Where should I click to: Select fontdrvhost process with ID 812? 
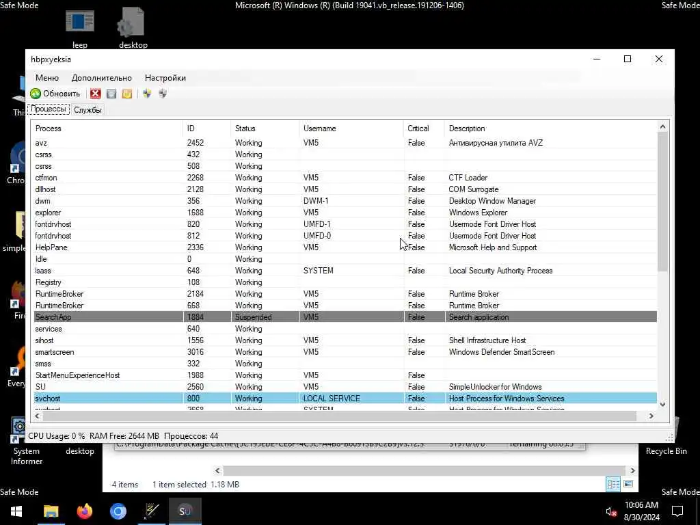pyautogui.click(x=345, y=236)
